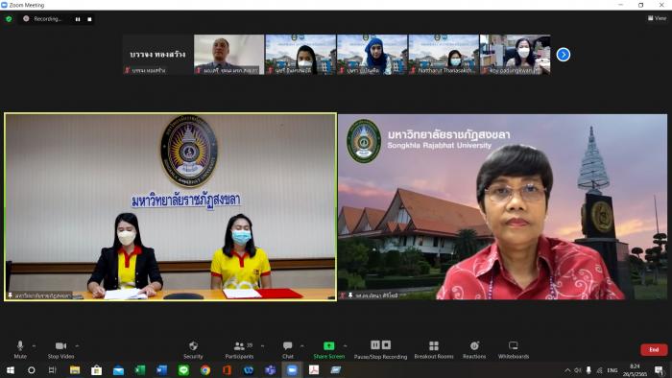
Task: Expand audio options arrow beside Mute
Action: [34, 346]
